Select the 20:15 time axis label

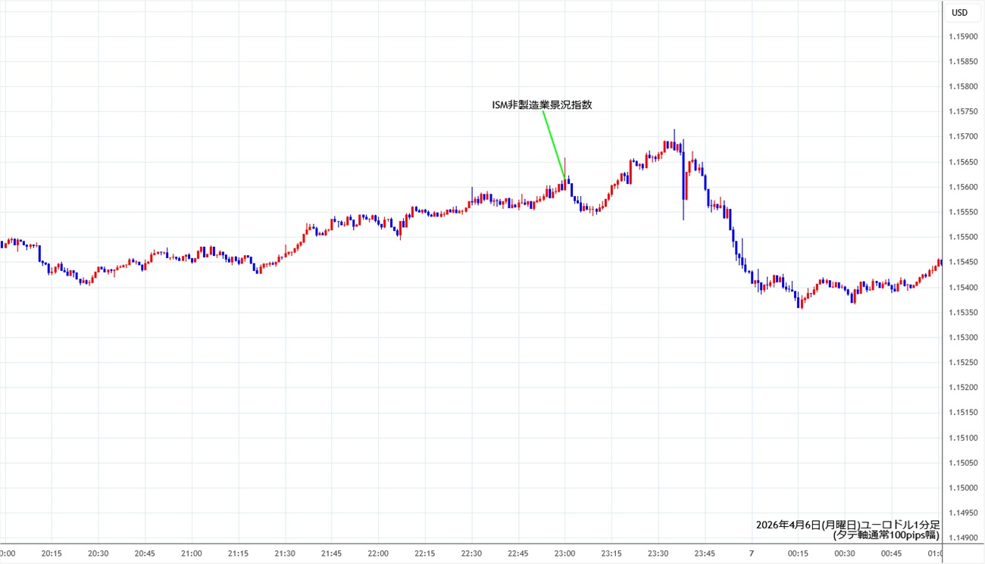pyautogui.click(x=52, y=553)
